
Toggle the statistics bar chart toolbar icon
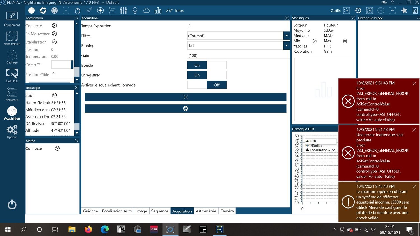pyautogui.click(x=158, y=11)
